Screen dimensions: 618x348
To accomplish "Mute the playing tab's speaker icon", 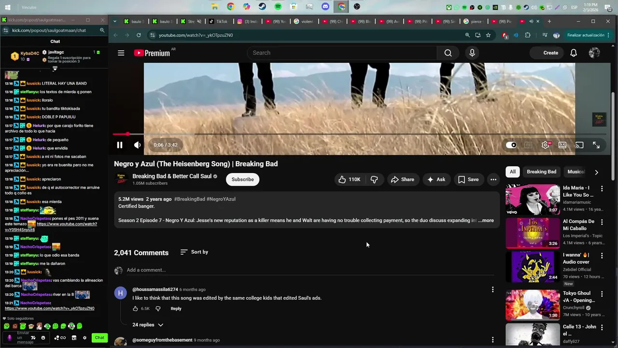I will click(531, 21).
